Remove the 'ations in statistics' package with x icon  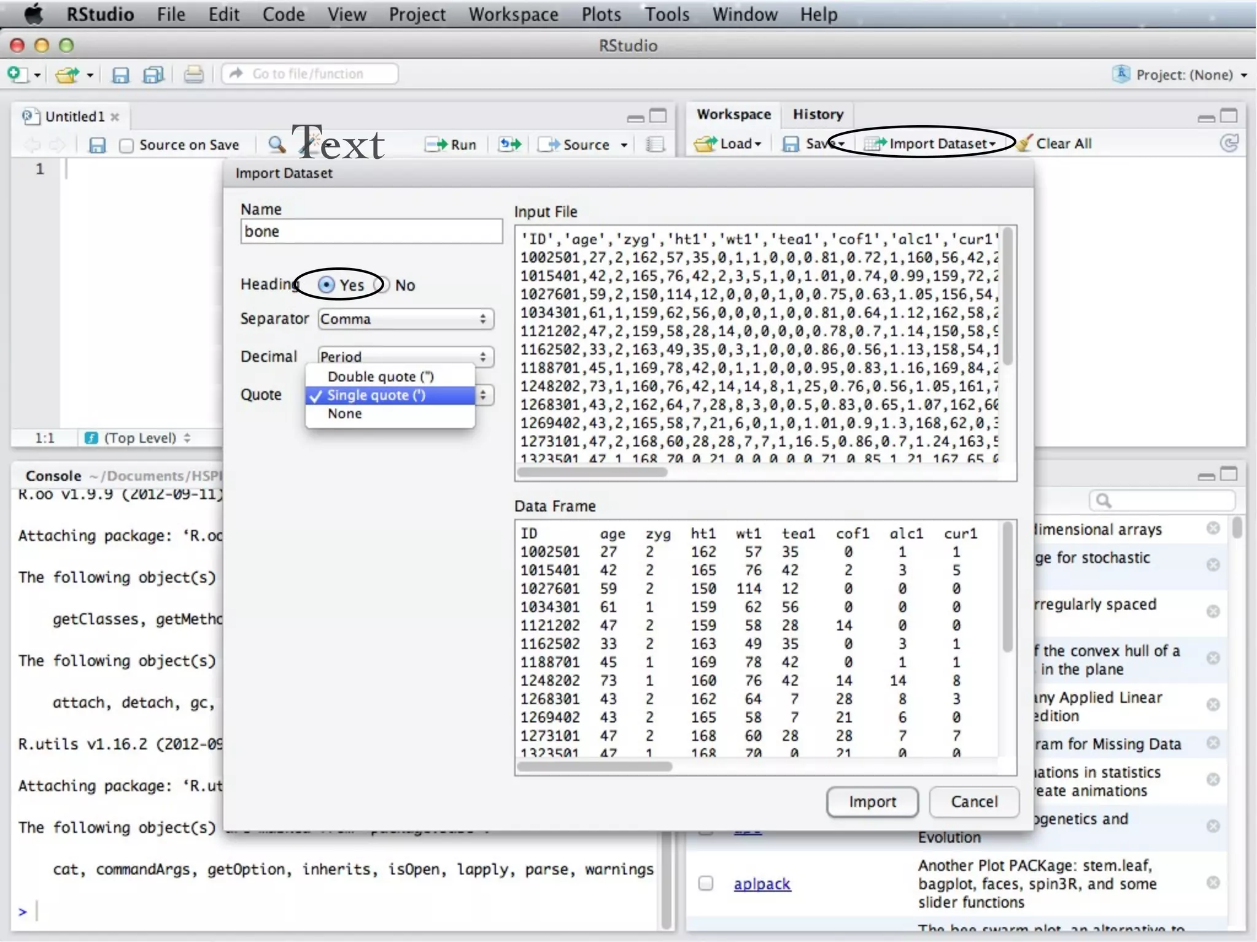(x=1213, y=779)
